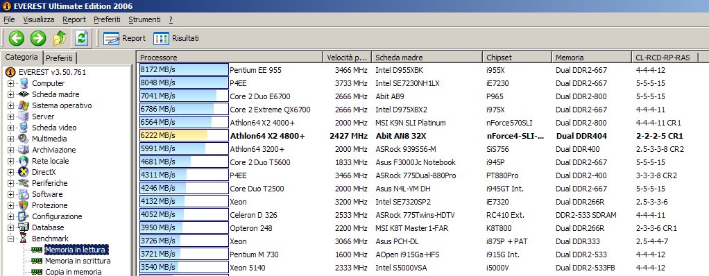Click the Scheda madre motherboard icon

[x=24, y=94]
